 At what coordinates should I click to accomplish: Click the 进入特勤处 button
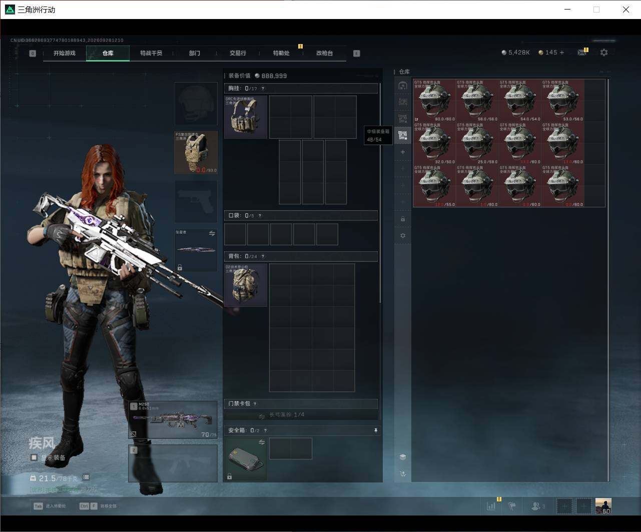pyautogui.click(x=50, y=506)
